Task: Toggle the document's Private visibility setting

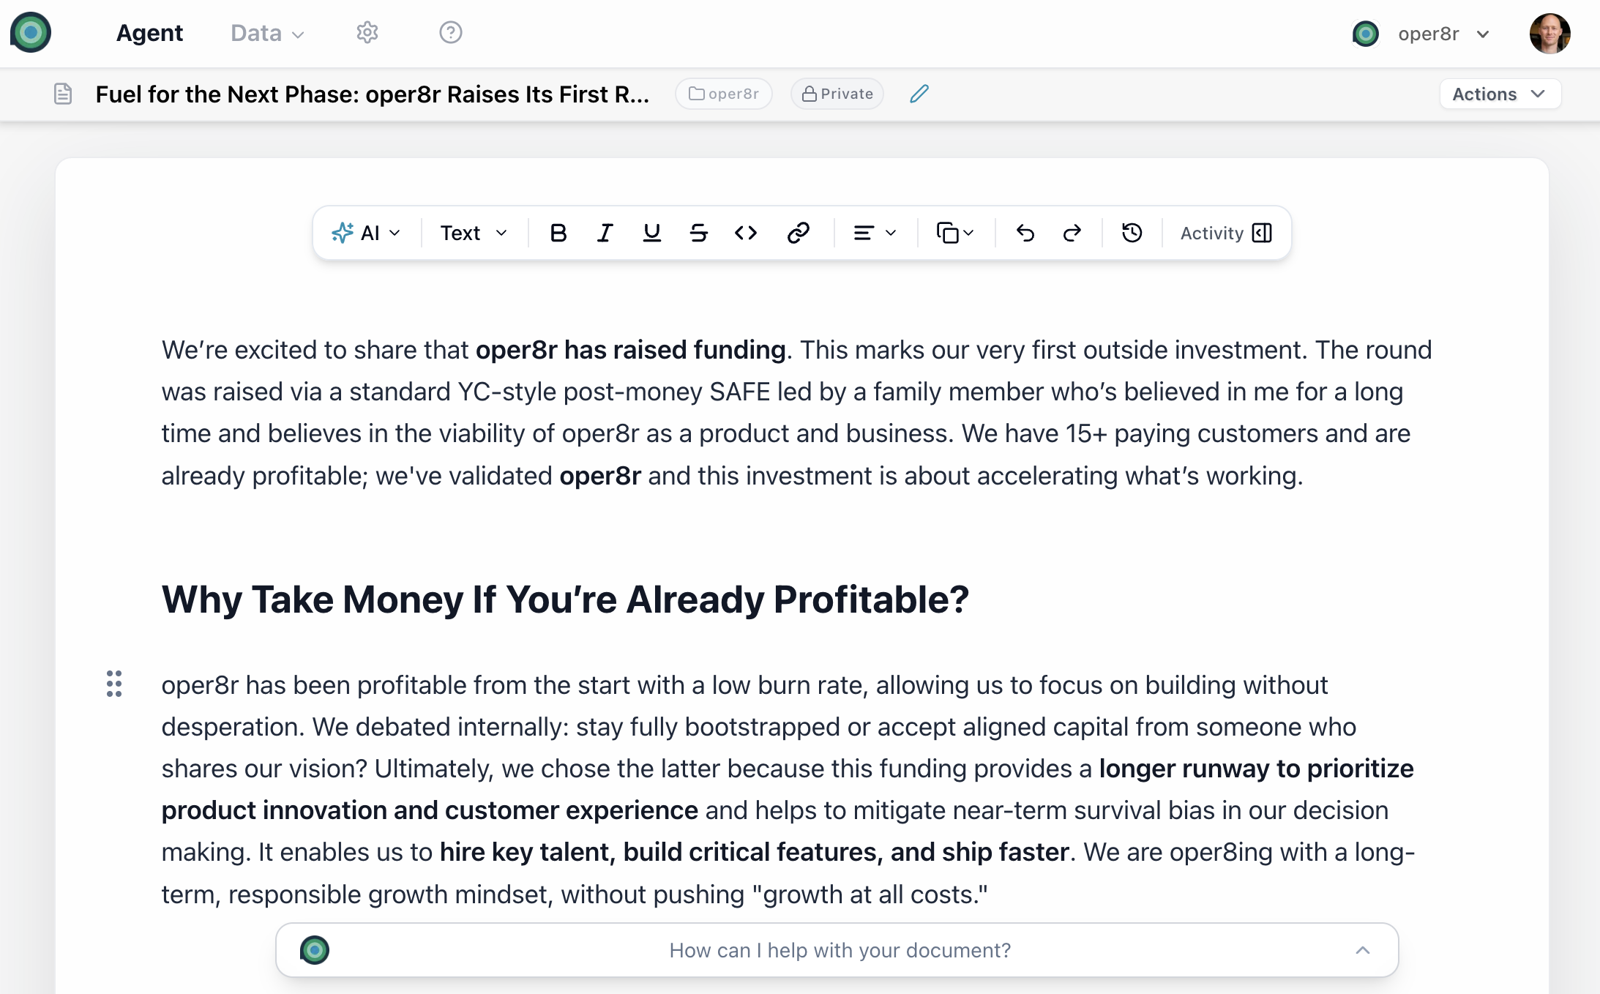Action: (837, 94)
